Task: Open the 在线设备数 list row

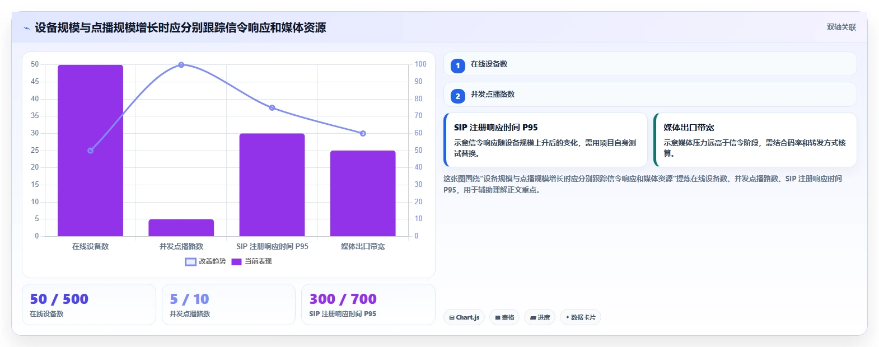Action: [650, 64]
